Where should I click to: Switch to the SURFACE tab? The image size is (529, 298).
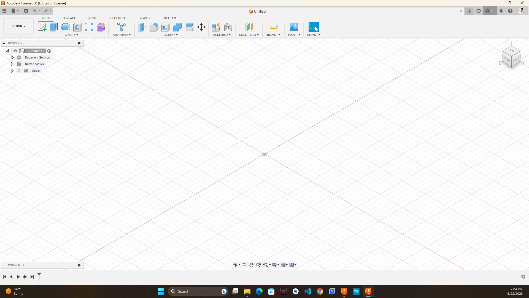(69, 18)
